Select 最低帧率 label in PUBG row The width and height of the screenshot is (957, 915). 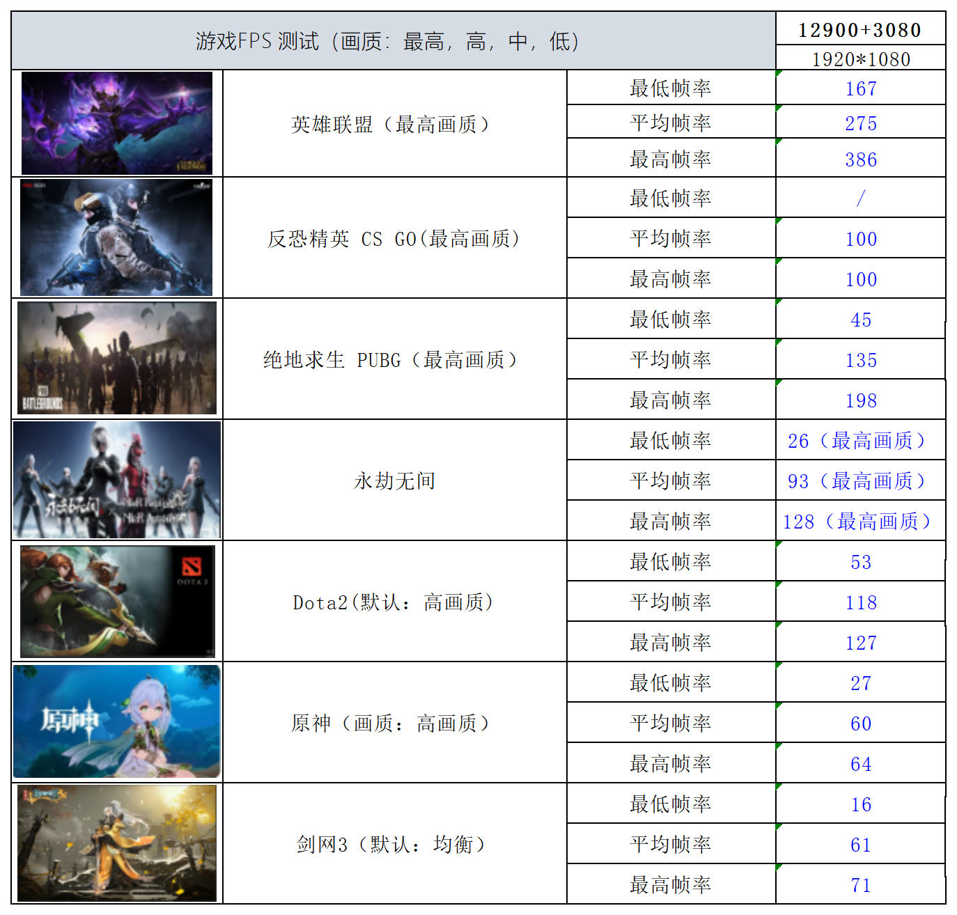[x=671, y=319]
